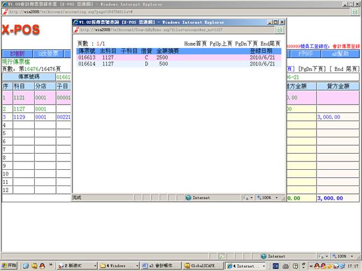This screenshot has width=362, height=271.
Task: Click the refresh icon in main window address bar
Action: [355, 11]
